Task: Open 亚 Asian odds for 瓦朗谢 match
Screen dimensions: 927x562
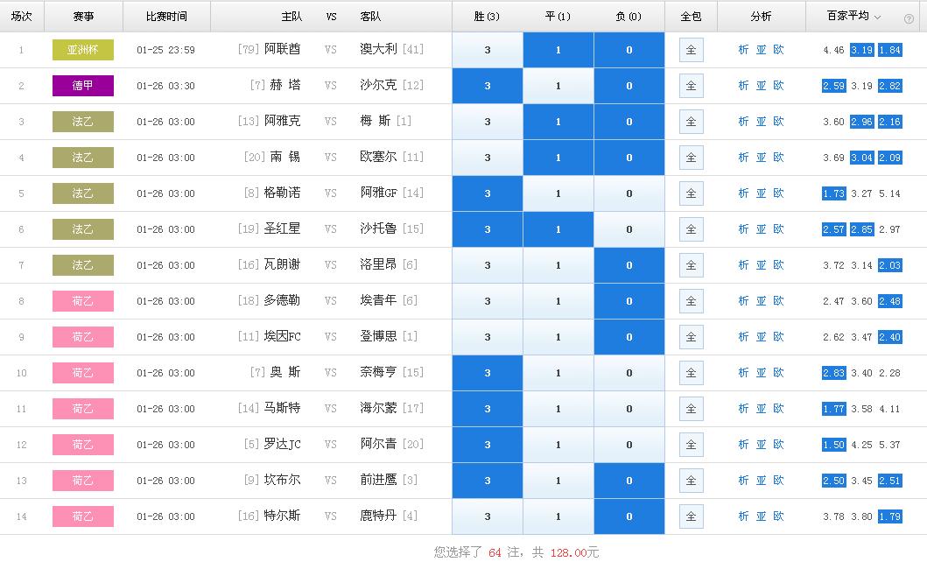Action: (x=762, y=265)
